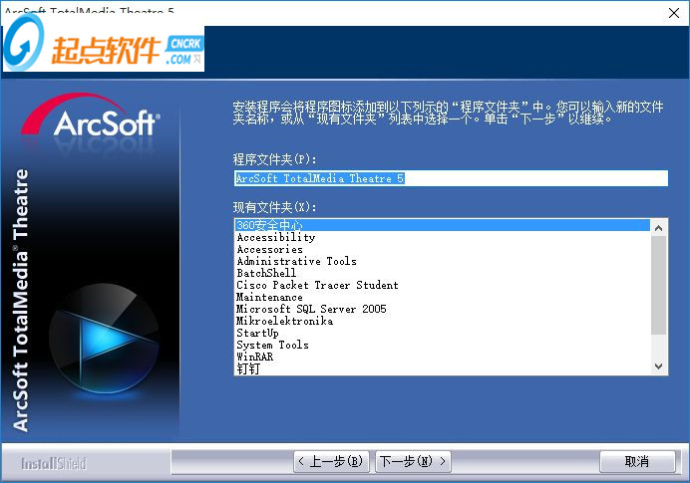The width and height of the screenshot is (690, 483).
Task: Select the BatchShell folder entry
Action: click(x=442, y=273)
